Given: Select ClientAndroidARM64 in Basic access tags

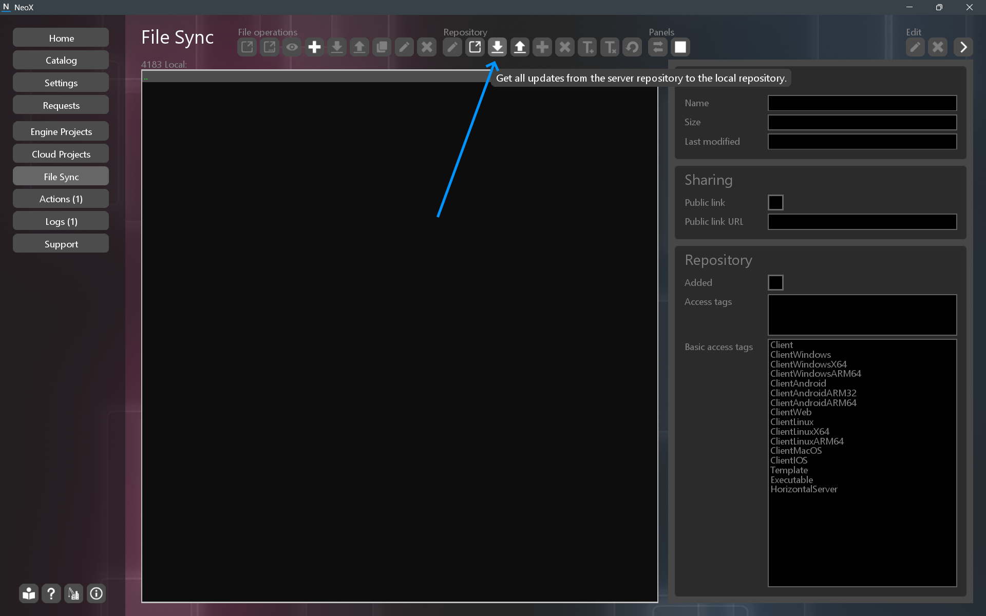Looking at the screenshot, I should 813,402.
